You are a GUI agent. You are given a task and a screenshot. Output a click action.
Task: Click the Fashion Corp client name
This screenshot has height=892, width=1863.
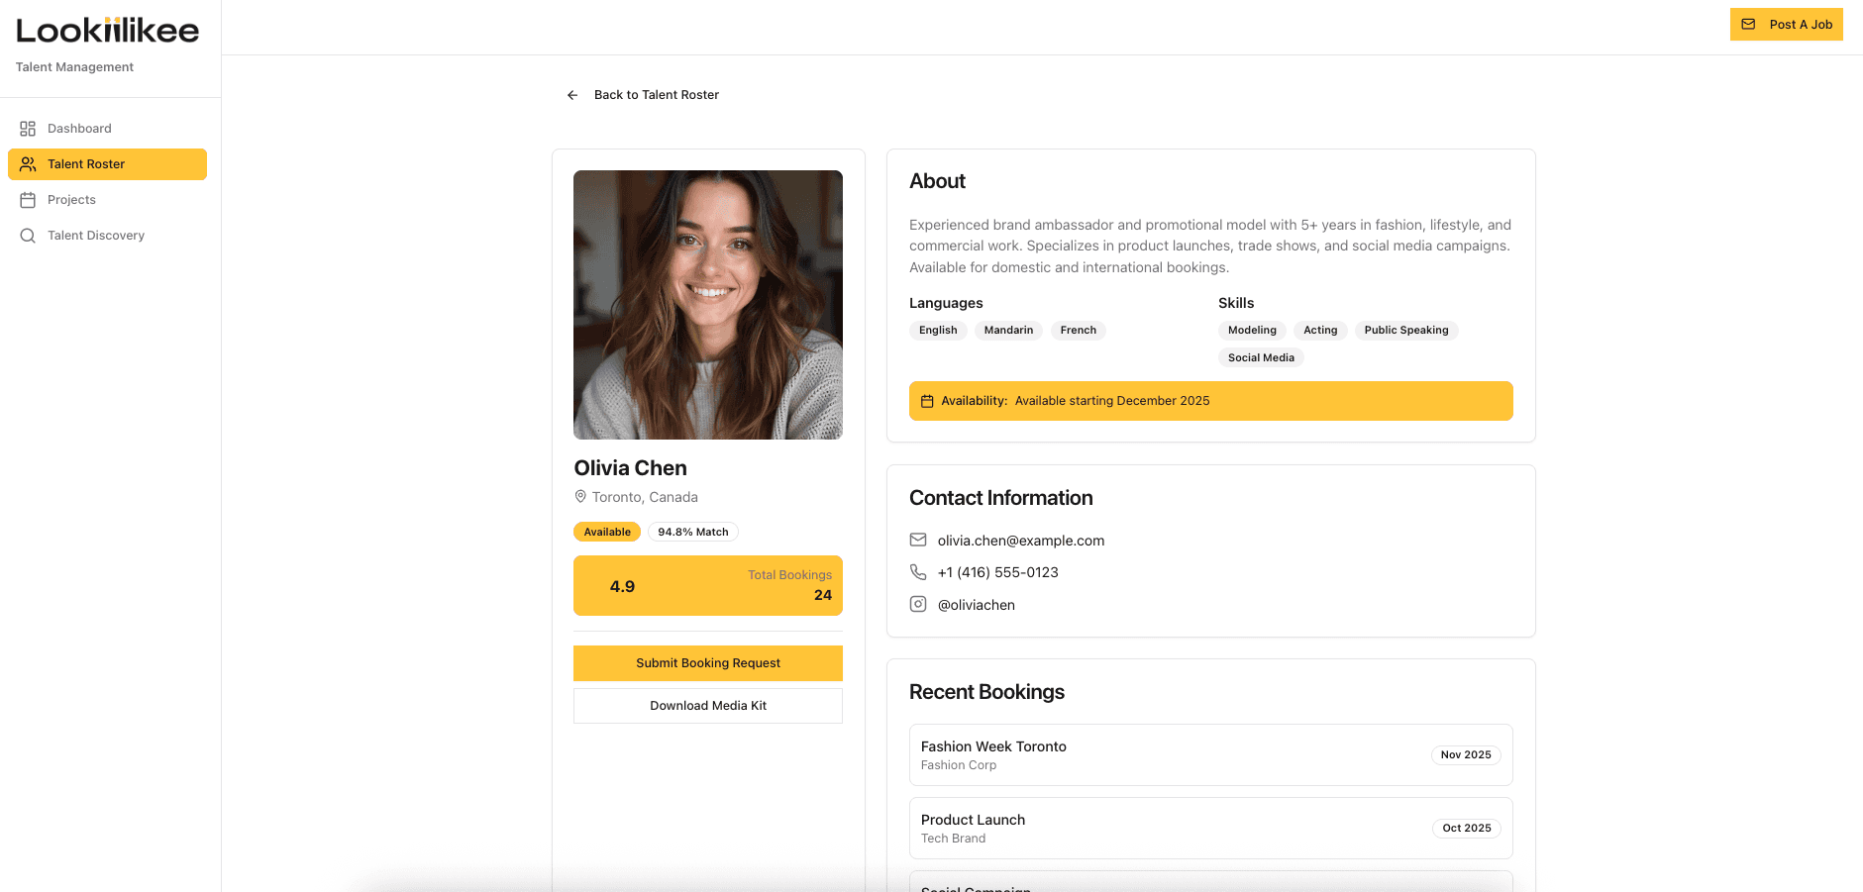[959, 765]
